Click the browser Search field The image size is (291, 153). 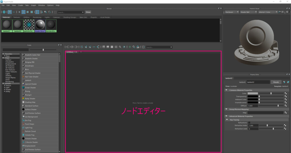point(70,12)
